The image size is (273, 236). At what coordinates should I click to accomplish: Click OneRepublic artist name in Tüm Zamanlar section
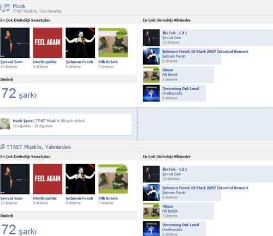[x=45, y=62]
